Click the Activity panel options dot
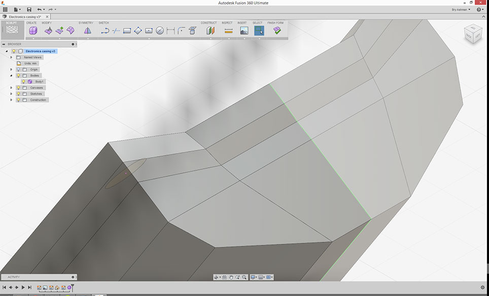Image resolution: width=489 pixels, height=296 pixels. pos(73,277)
